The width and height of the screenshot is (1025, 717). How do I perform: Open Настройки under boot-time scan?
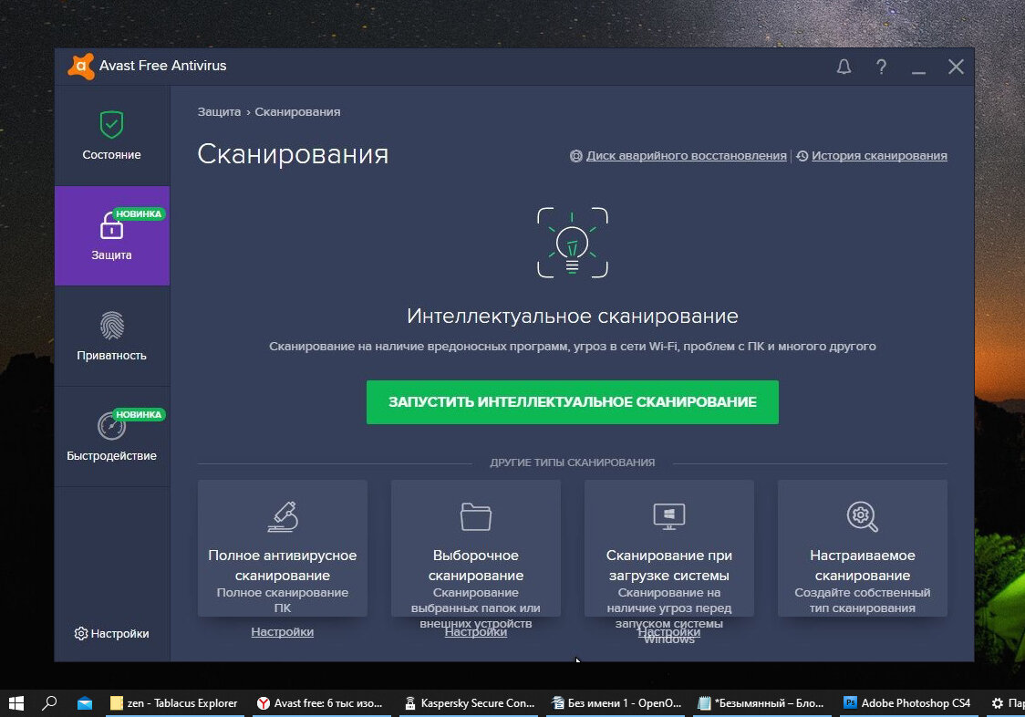coord(669,632)
